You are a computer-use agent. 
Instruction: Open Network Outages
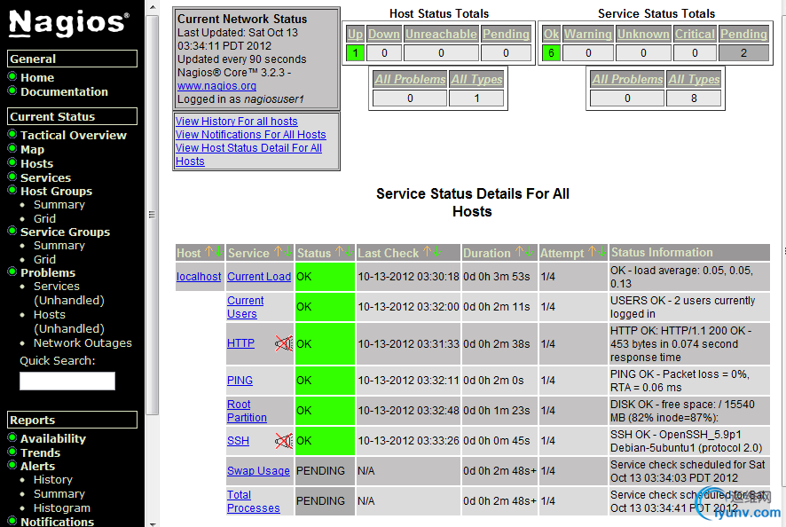tap(83, 343)
